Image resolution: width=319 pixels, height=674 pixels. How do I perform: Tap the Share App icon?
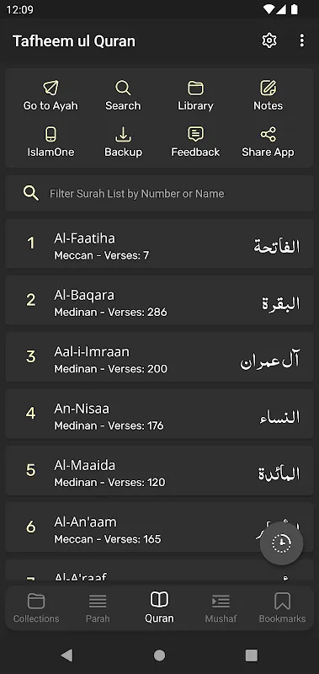pos(268,134)
